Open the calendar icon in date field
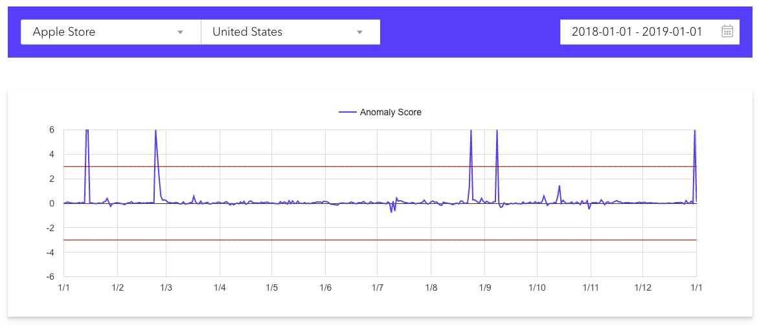The image size is (759, 325). tap(727, 32)
